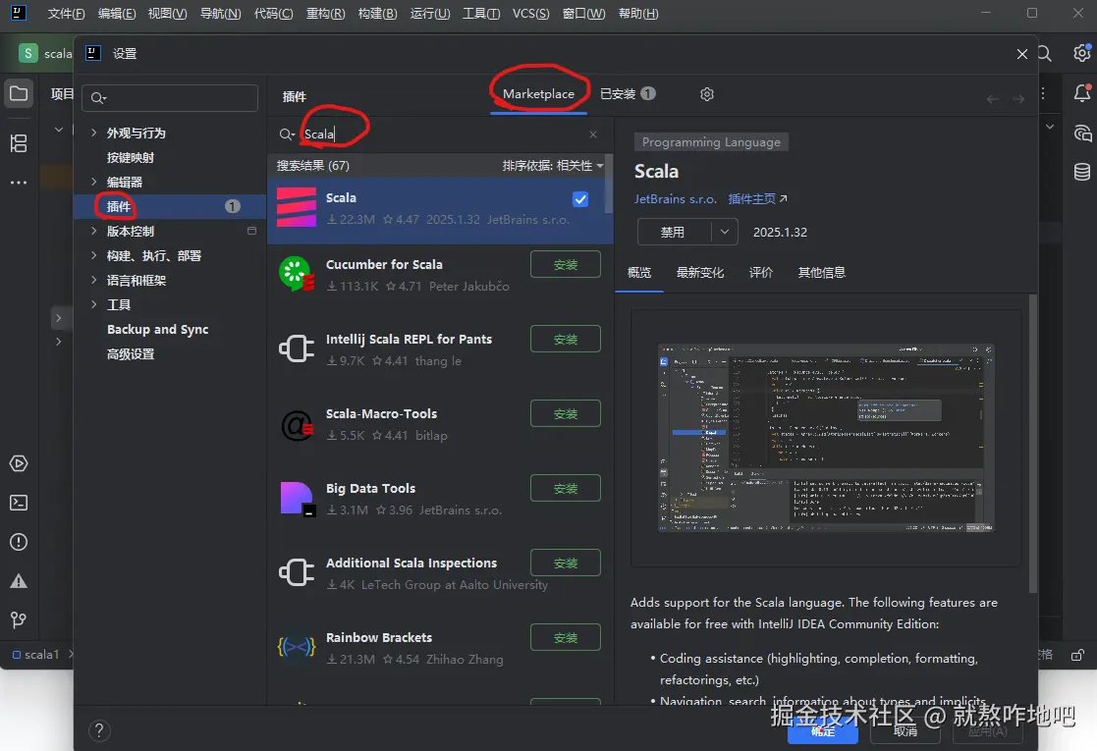1097x751 pixels.
Task: Open the Notifications bell icon
Action: [x=1082, y=93]
